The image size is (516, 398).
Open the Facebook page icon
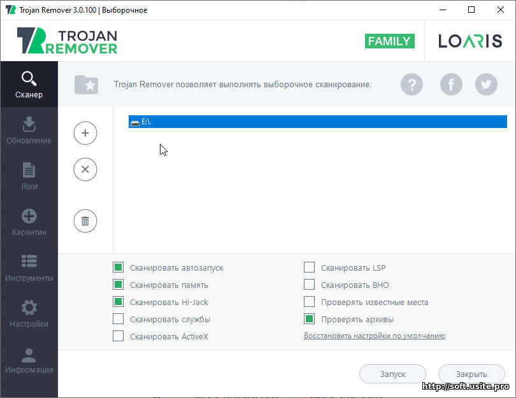[x=451, y=85]
